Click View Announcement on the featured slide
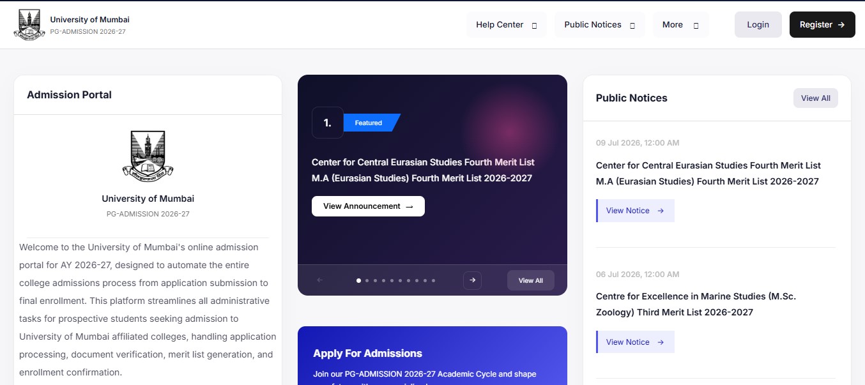The image size is (865, 385). pos(368,206)
